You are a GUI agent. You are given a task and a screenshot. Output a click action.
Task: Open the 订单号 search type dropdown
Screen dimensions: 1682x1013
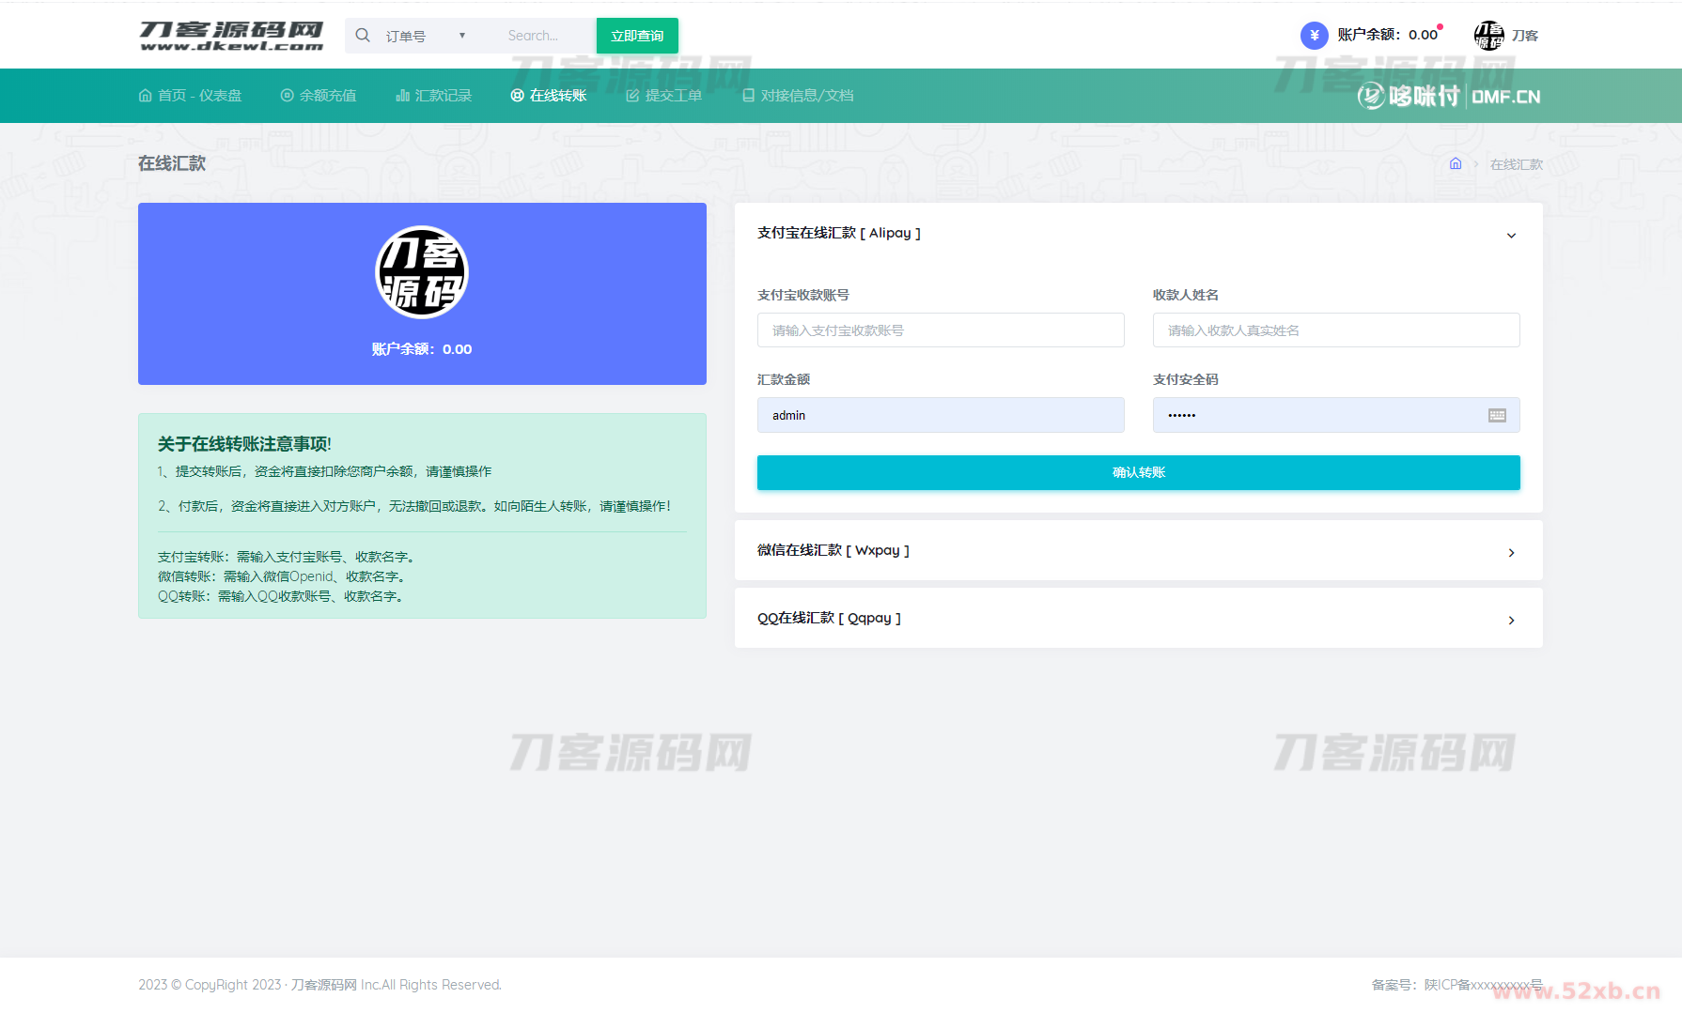pyautogui.click(x=425, y=36)
